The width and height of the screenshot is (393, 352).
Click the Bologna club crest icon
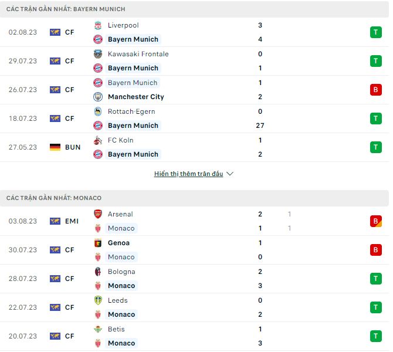98,272
